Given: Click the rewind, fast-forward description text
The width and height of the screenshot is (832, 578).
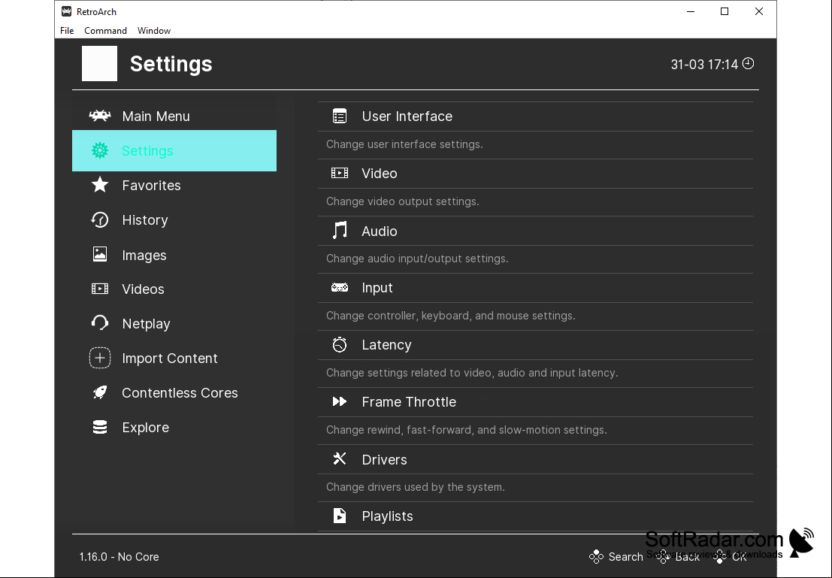Looking at the screenshot, I should 467,430.
